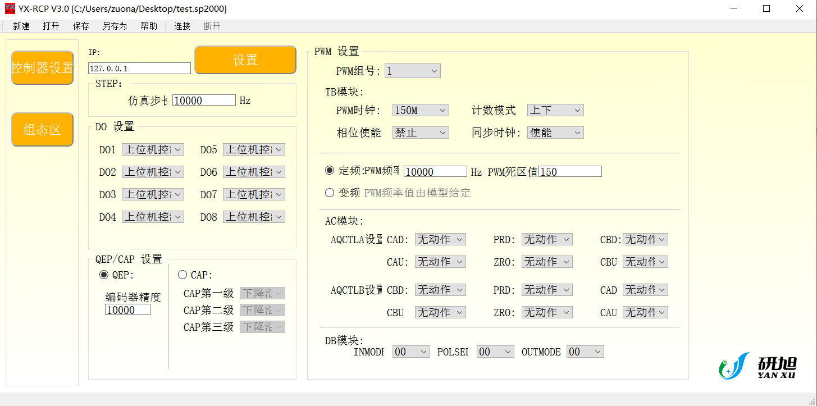Click the Yan Xu logo image

tap(757, 366)
